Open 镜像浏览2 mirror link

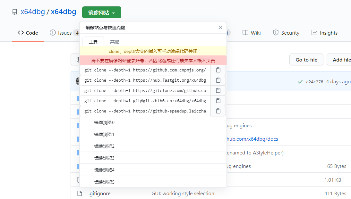click(153, 146)
